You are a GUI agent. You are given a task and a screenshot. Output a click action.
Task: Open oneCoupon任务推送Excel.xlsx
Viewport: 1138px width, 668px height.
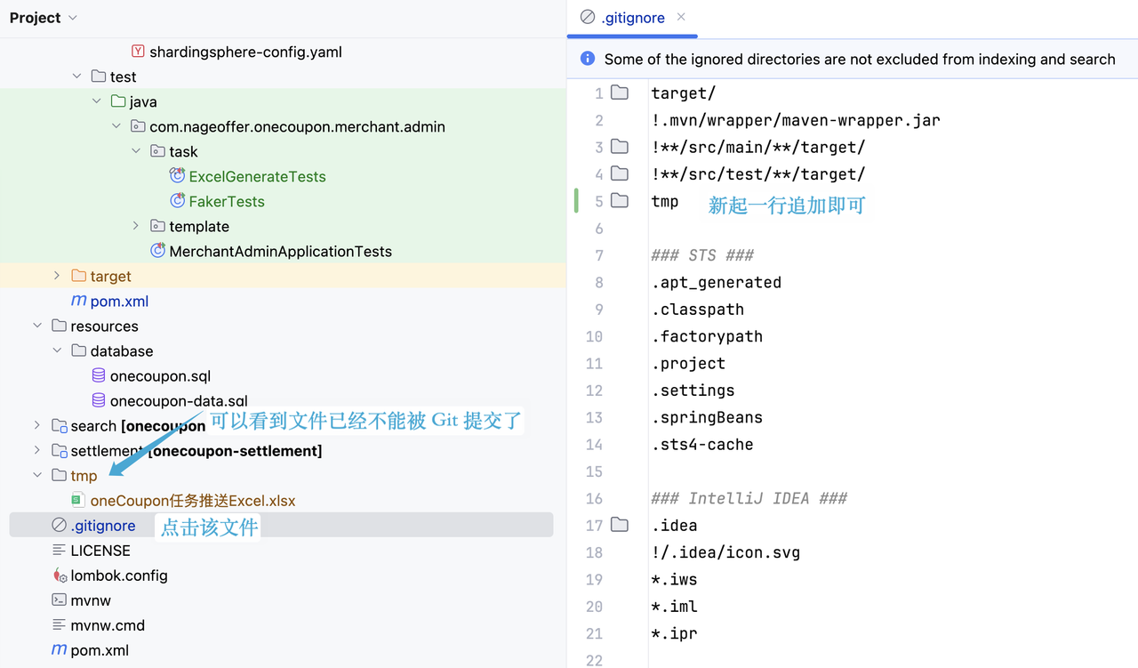pos(193,500)
